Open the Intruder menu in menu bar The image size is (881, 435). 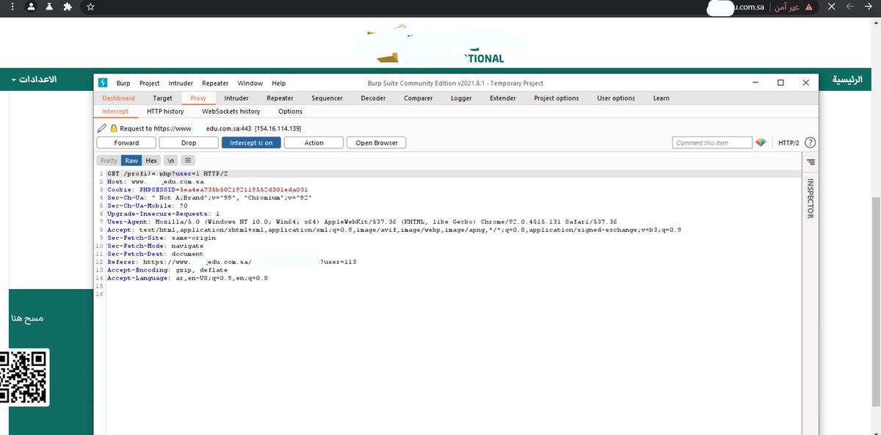click(x=181, y=84)
